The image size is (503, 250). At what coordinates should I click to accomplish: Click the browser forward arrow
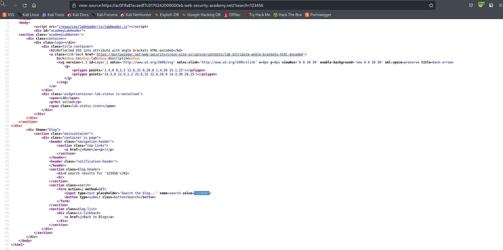point(15,5)
